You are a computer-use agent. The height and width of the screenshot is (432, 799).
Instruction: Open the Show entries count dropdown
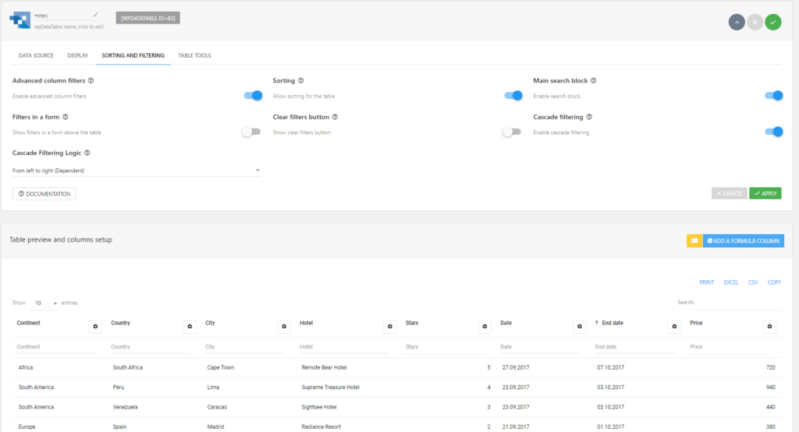tap(44, 303)
